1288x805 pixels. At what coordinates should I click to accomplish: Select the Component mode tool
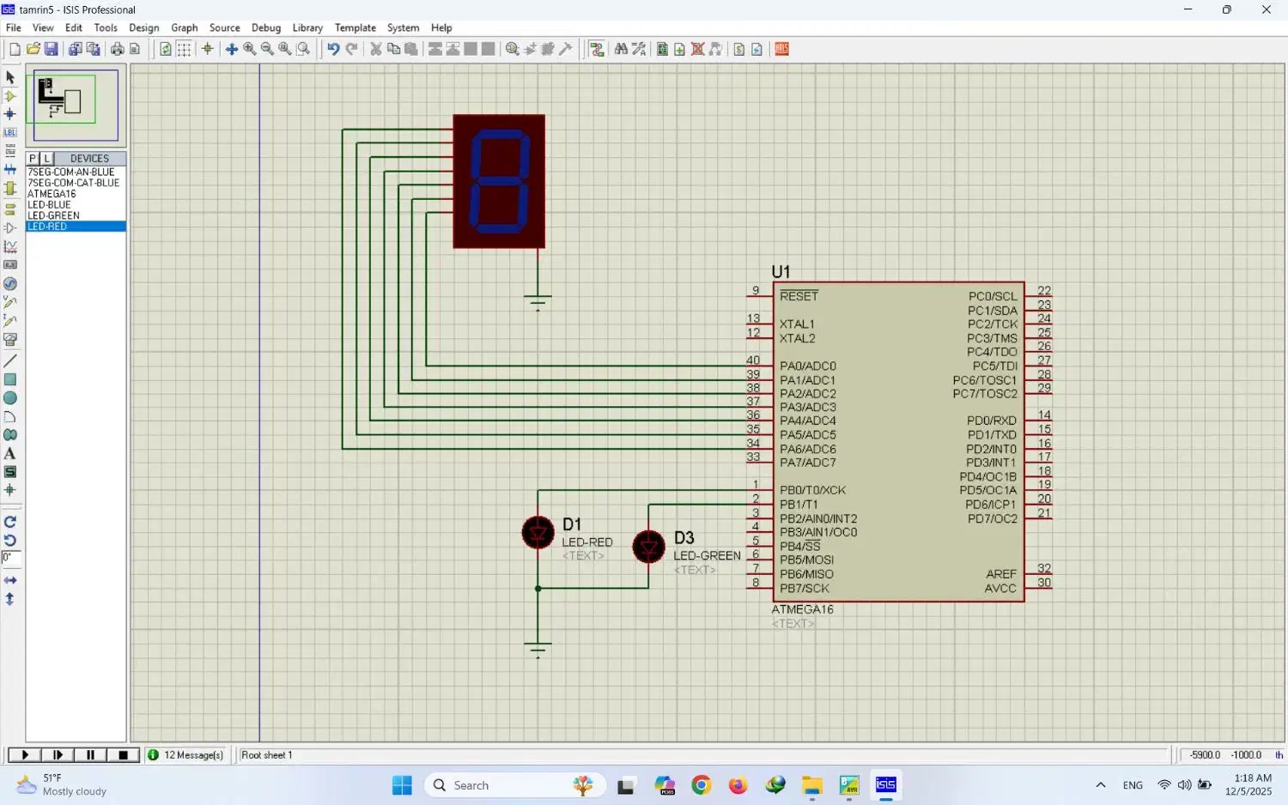click(x=10, y=96)
